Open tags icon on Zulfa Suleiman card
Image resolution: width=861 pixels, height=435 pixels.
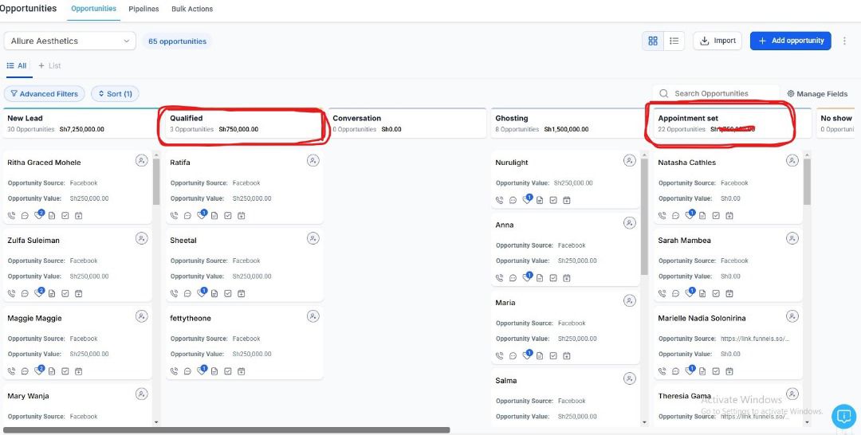pos(38,293)
